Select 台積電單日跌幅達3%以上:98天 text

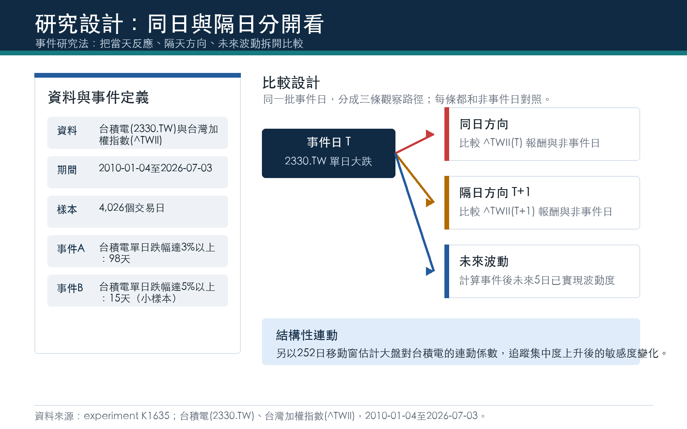(157, 253)
